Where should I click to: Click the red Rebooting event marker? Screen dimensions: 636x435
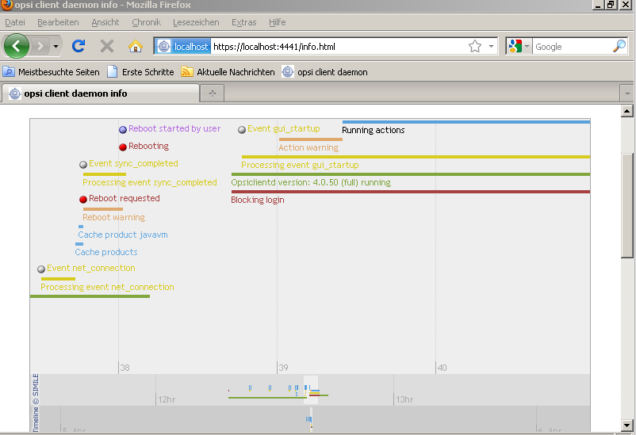(122, 147)
